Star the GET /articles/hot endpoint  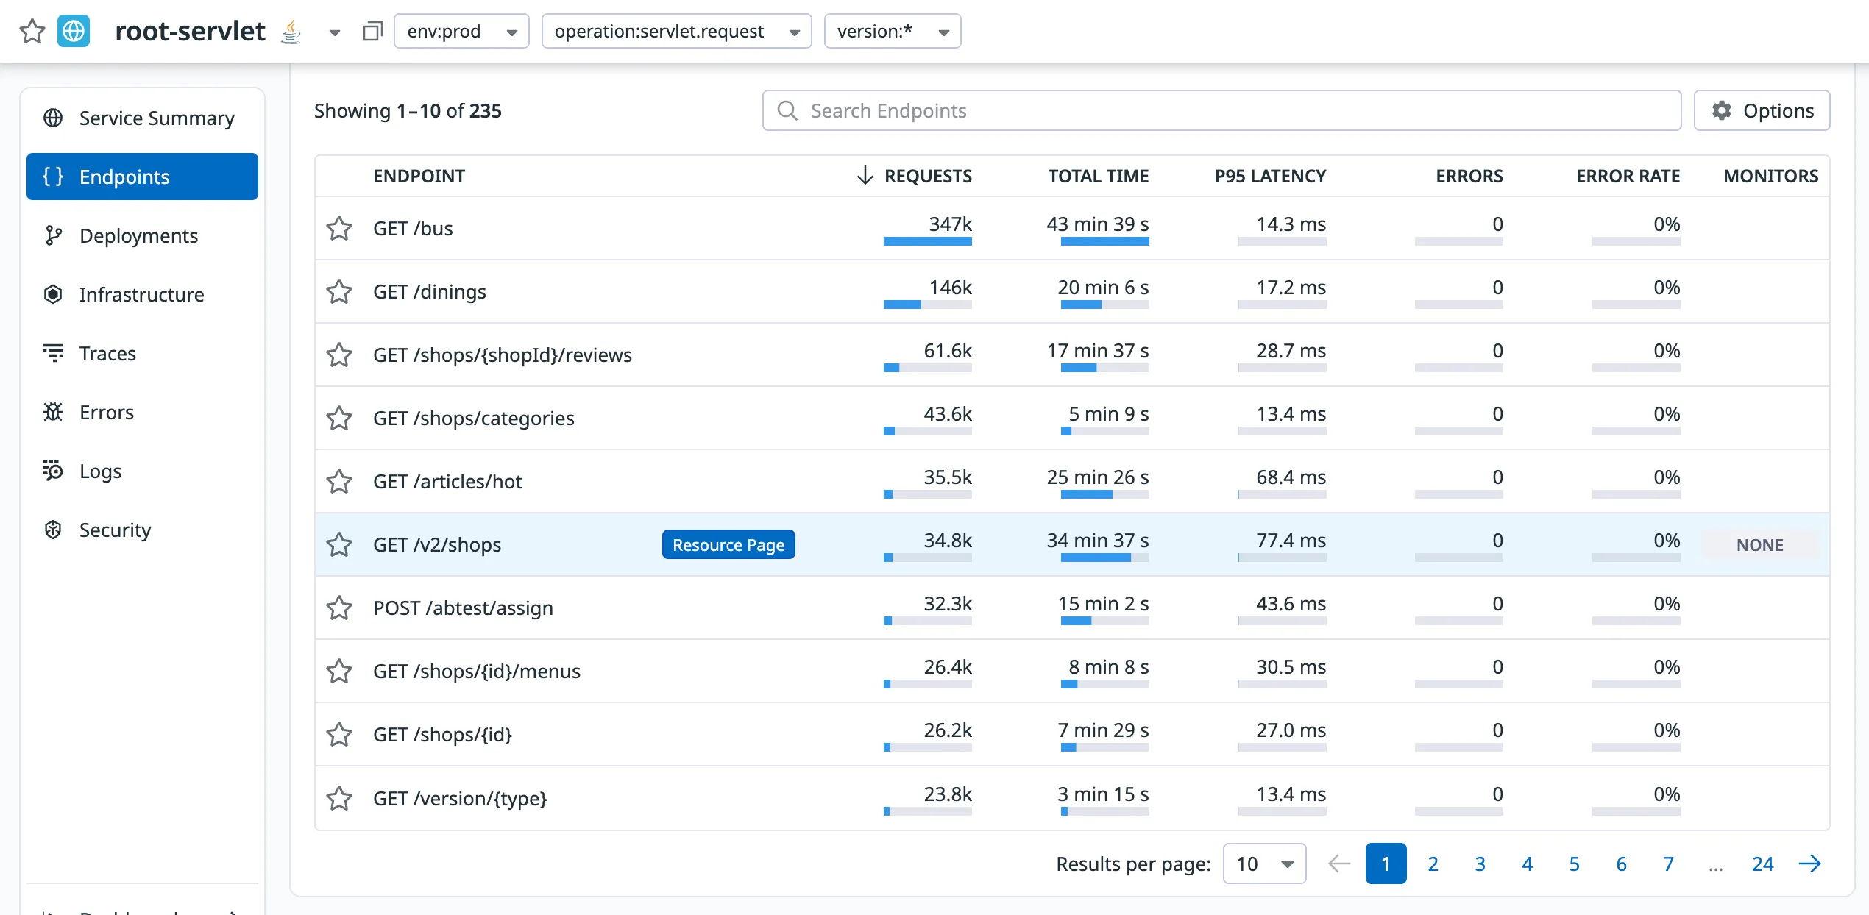point(339,482)
